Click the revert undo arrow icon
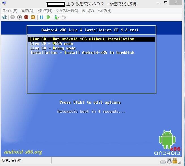This screenshot has width=185, height=166. (64, 17)
